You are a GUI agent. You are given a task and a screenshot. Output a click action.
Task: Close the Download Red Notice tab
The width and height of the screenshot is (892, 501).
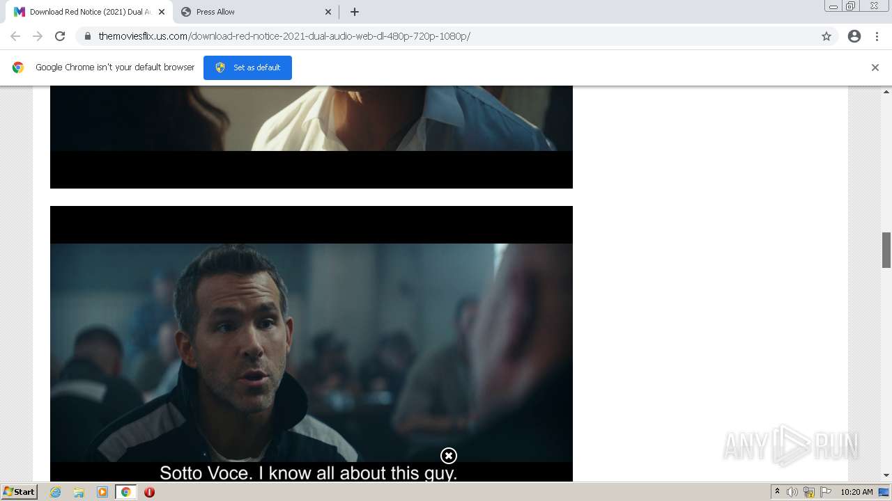click(x=162, y=12)
